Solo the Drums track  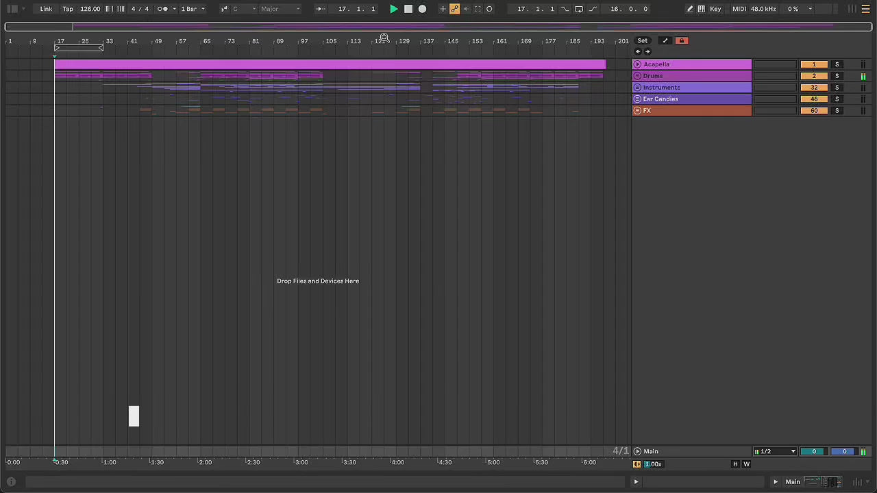(837, 76)
